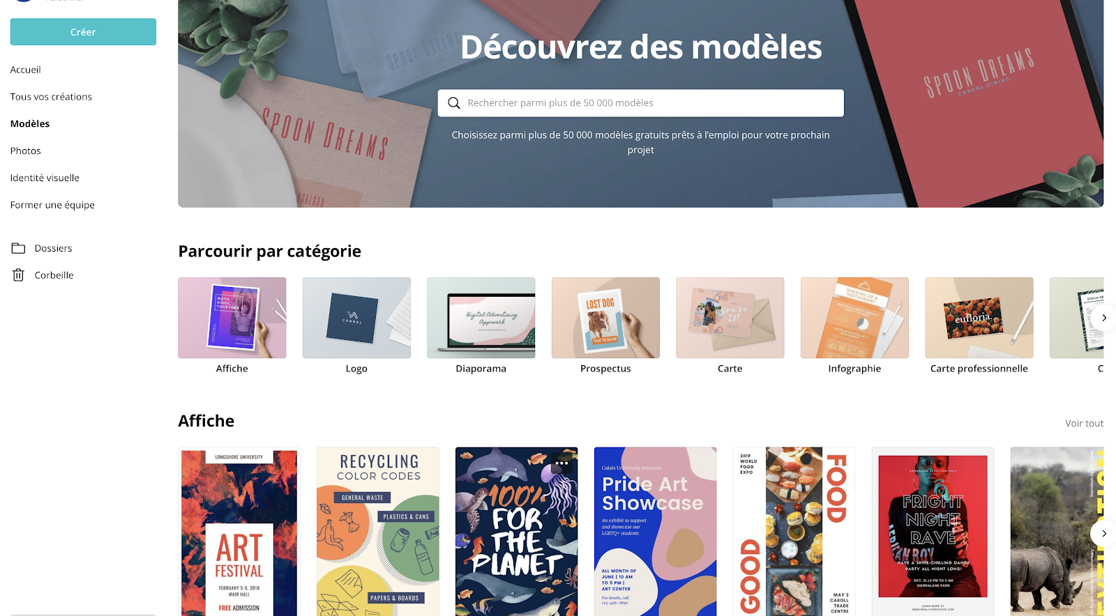Click the magnifier icon in search bar
The width and height of the screenshot is (1116, 616).
454,103
